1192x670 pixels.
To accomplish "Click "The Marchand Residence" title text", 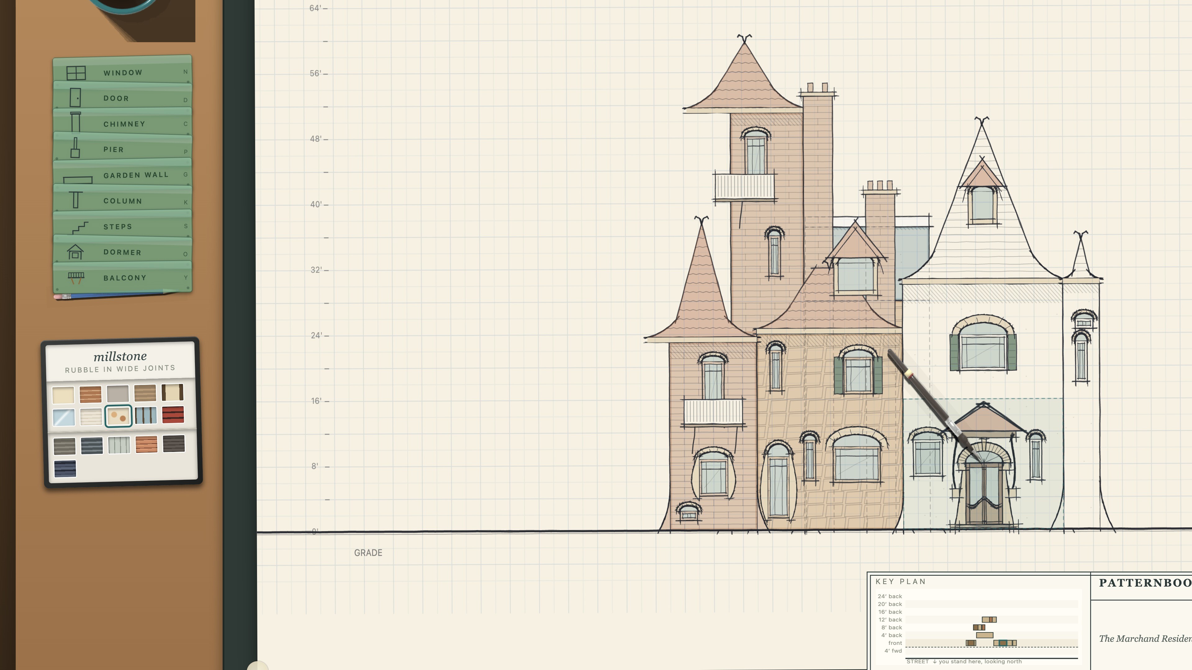I will [x=1145, y=639].
